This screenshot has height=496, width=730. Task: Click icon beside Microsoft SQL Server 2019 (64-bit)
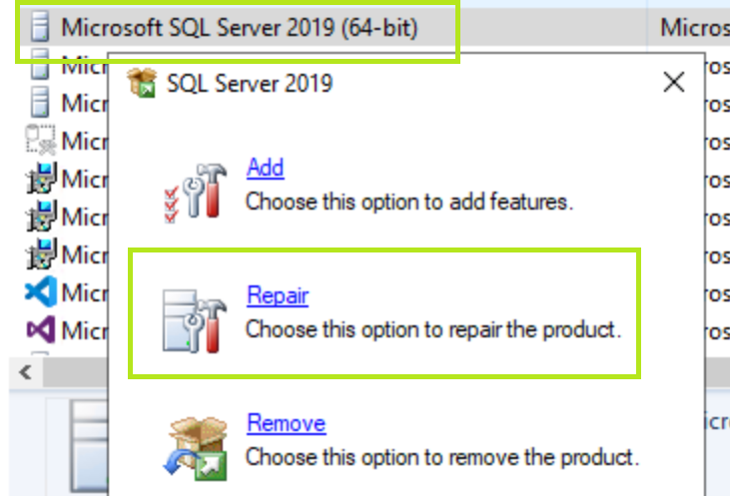39,27
